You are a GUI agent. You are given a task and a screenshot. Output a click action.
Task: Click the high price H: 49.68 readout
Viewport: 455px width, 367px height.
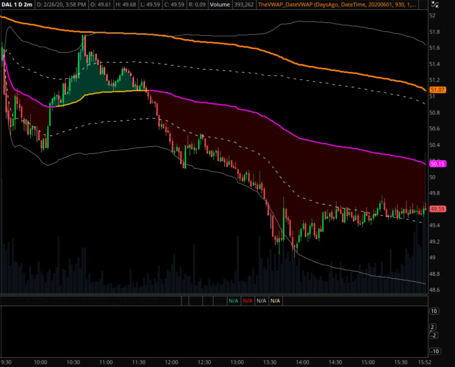click(x=126, y=5)
